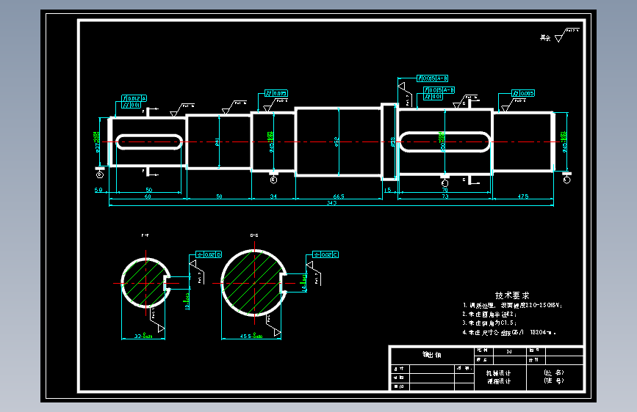Screen dimensions: 637x412
Task: Click the 70 keyway length dimension
Action: pos(445,190)
